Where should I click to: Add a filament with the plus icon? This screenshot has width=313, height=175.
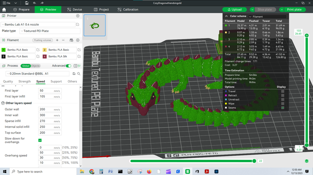(x=57, y=40)
